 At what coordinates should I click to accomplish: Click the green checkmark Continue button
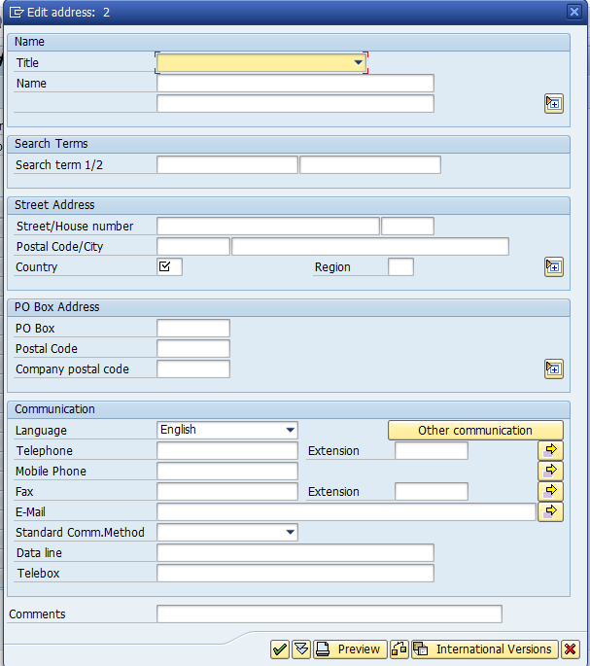pyautogui.click(x=279, y=649)
